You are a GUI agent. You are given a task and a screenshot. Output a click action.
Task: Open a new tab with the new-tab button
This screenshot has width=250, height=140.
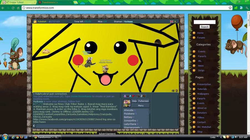pos(76,2)
